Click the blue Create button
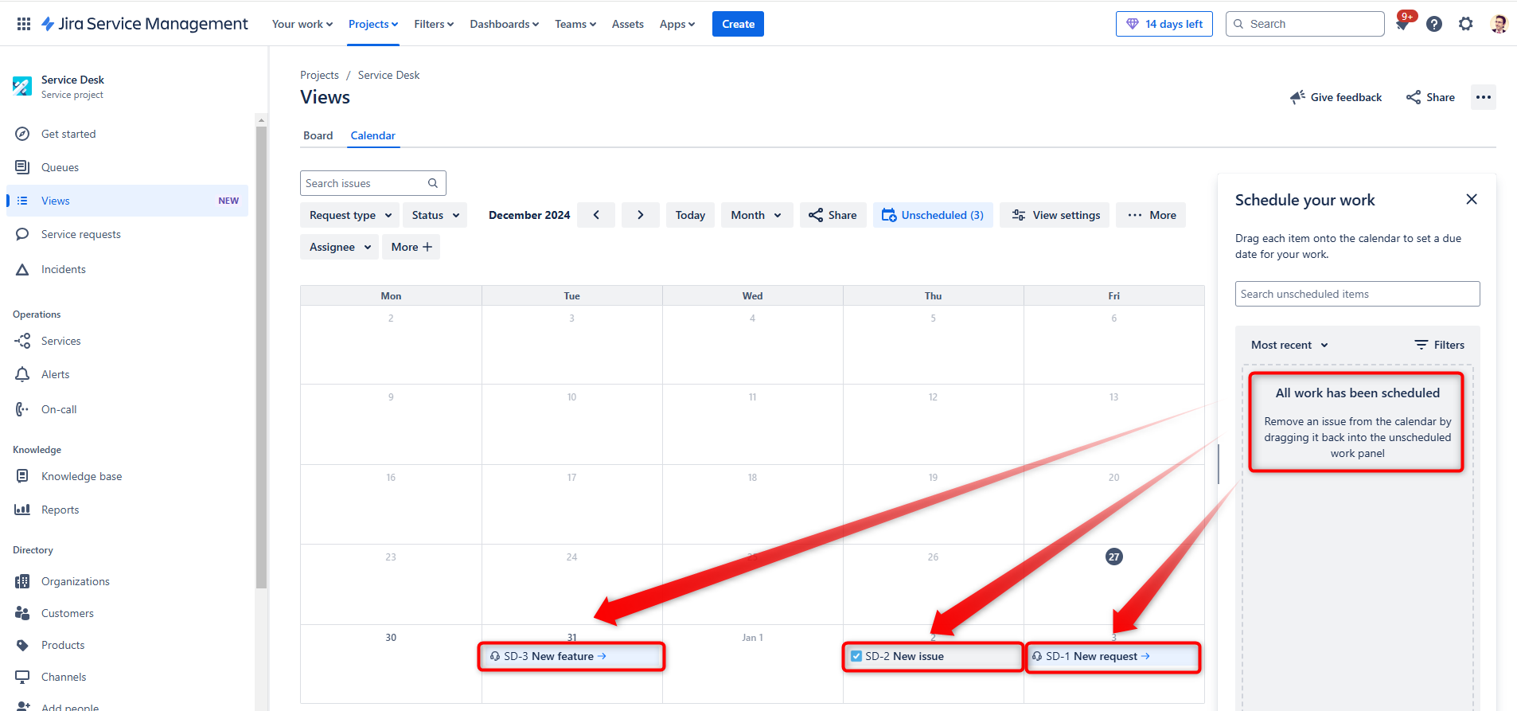This screenshot has width=1517, height=711. [x=738, y=24]
